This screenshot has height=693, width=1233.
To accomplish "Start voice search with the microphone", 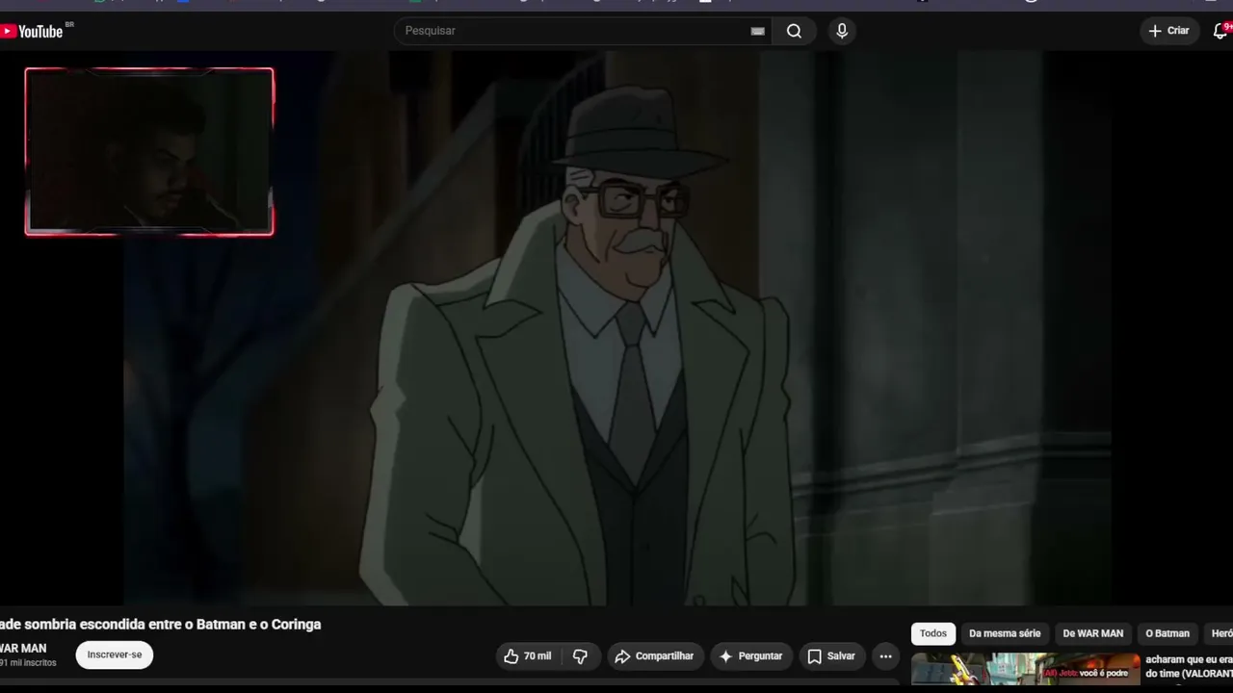I will coord(842,31).
